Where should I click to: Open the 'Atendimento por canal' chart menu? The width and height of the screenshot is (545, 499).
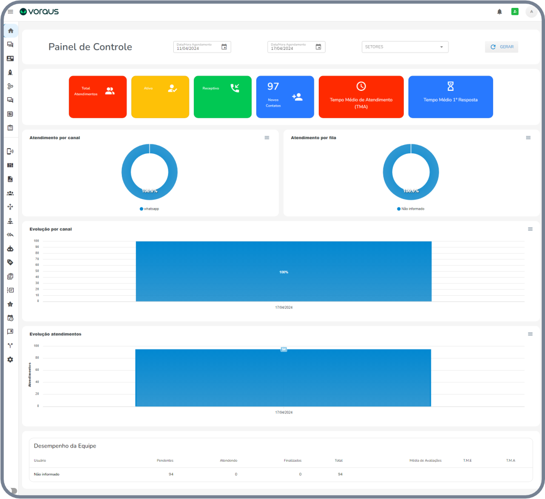pos(267,138)
